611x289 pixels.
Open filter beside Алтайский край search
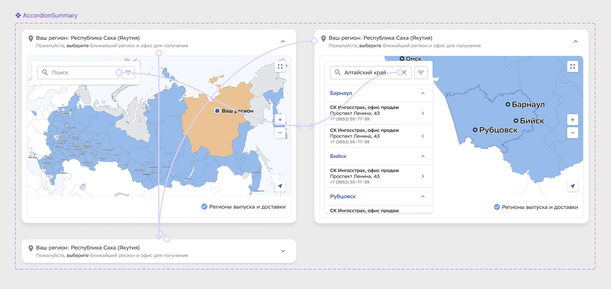(x=421, y=73)
